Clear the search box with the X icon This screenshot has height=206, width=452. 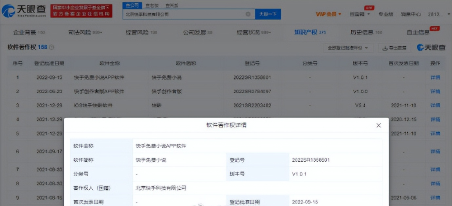(248, 14)
